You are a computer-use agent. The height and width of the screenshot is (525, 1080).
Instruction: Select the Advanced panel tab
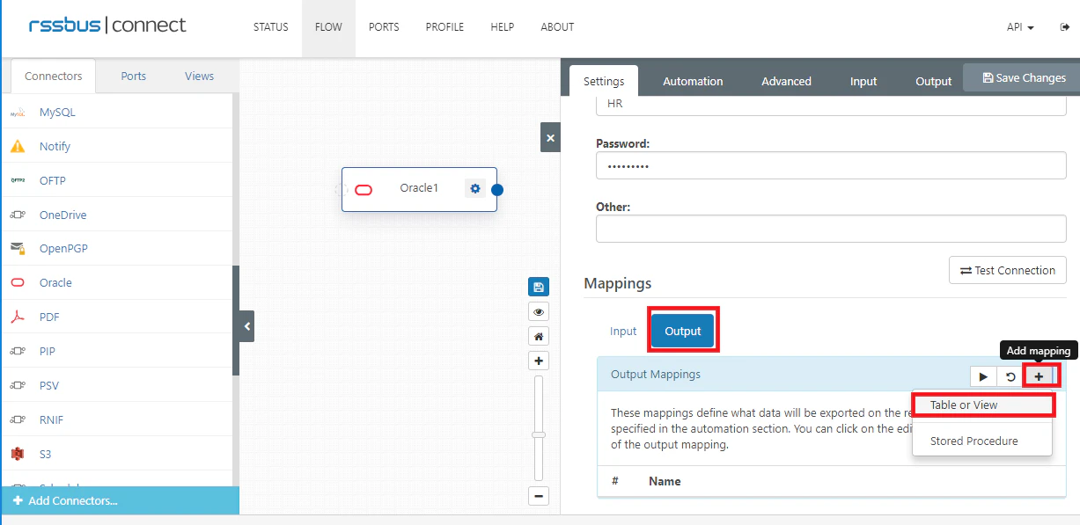786,81
